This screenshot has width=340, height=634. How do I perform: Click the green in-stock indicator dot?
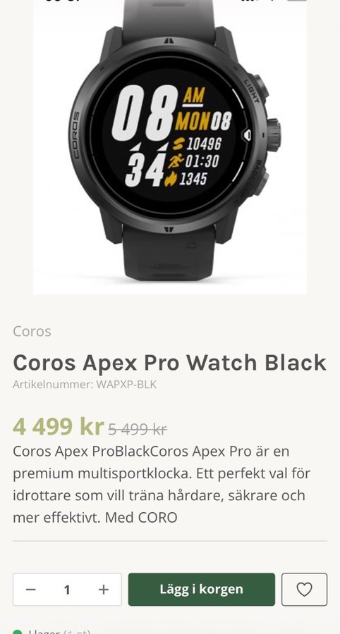pyautogui.click(x=17, y=632)
